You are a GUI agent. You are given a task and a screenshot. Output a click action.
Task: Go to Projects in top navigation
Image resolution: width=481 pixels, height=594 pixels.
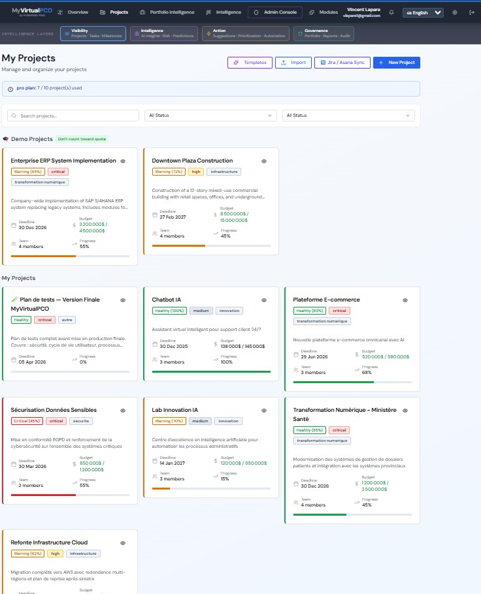tap(114, 12)
